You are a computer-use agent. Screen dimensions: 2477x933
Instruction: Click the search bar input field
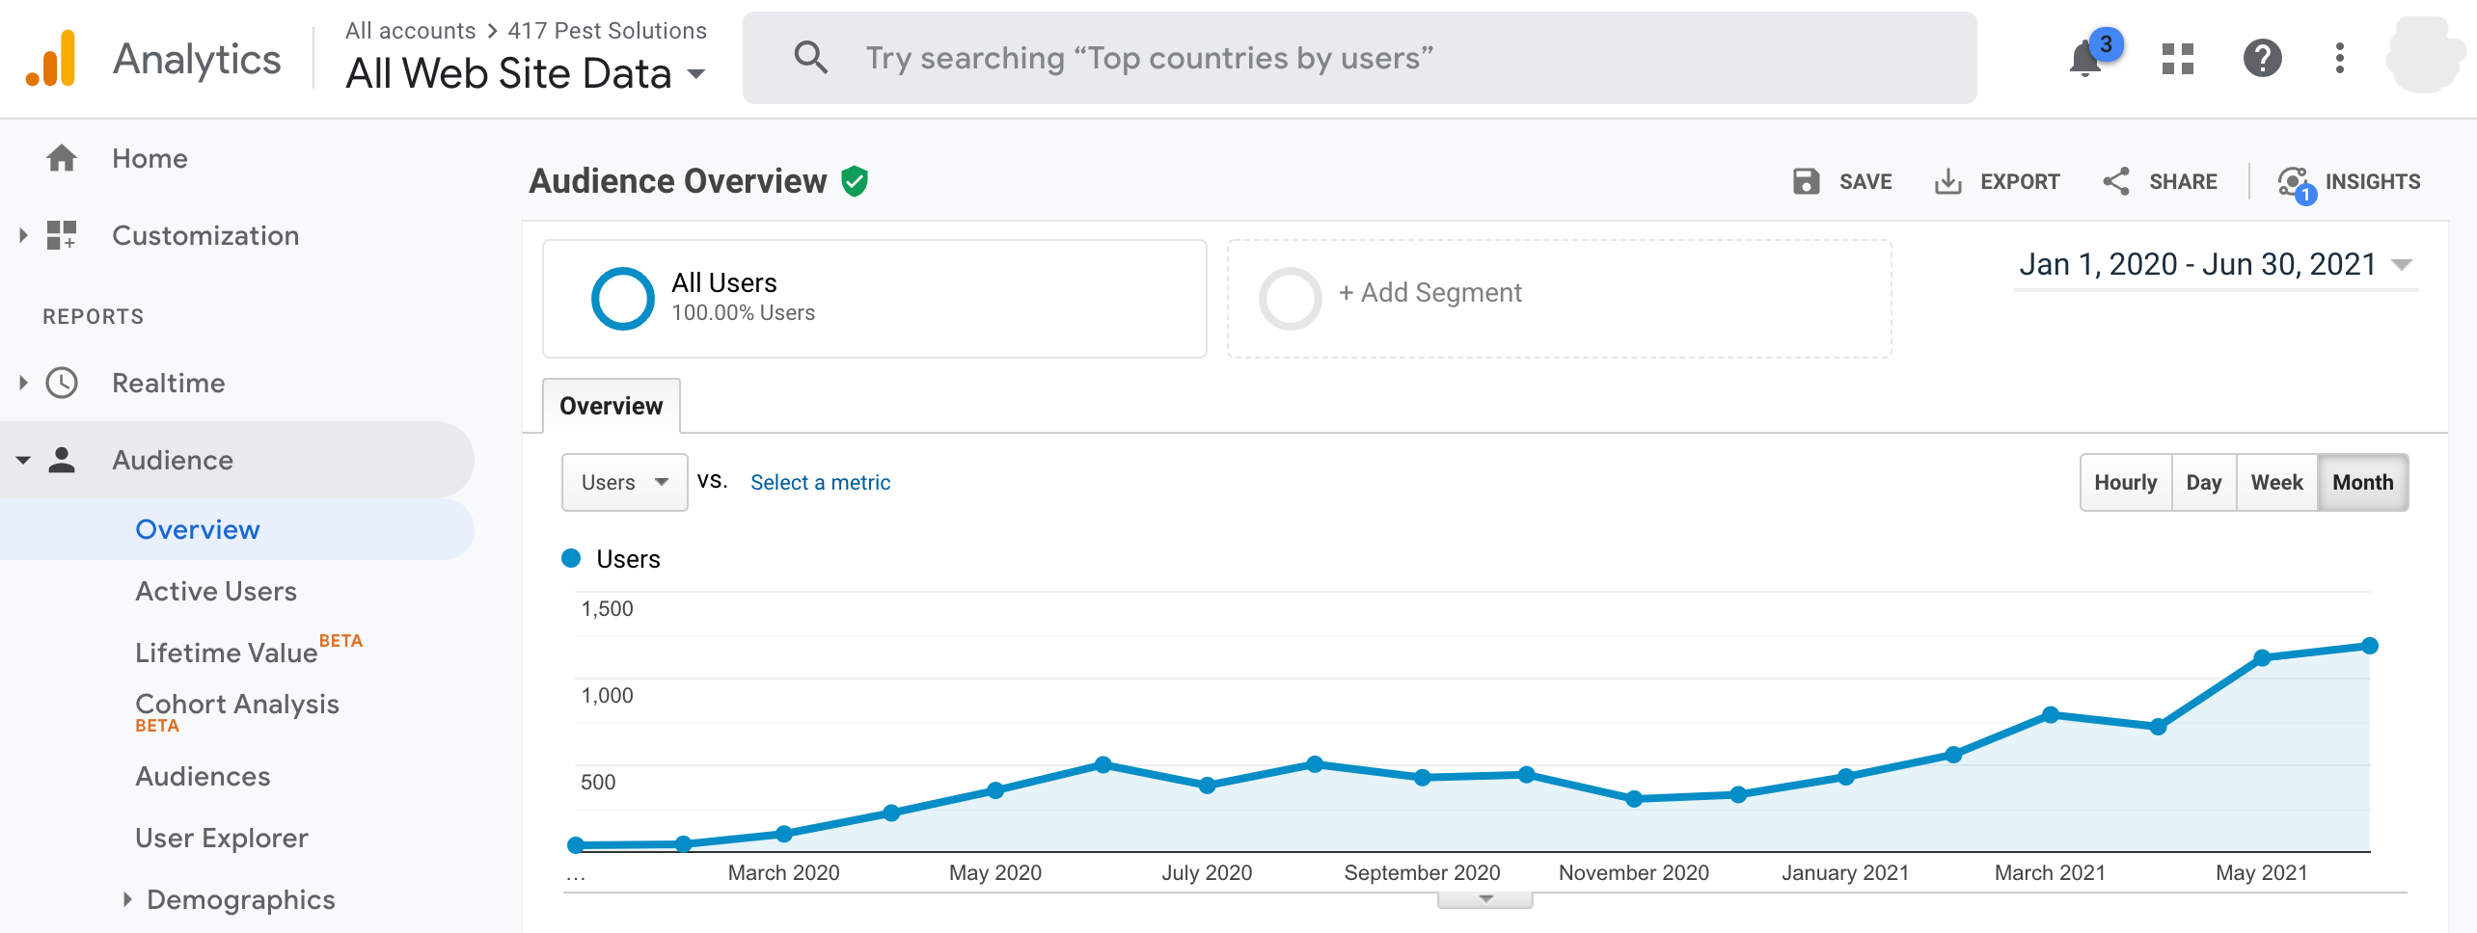click(x=1358, y=58)
